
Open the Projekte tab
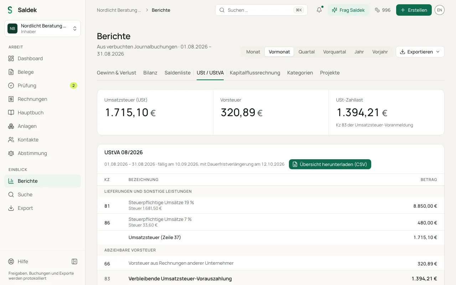pos(330,73)
